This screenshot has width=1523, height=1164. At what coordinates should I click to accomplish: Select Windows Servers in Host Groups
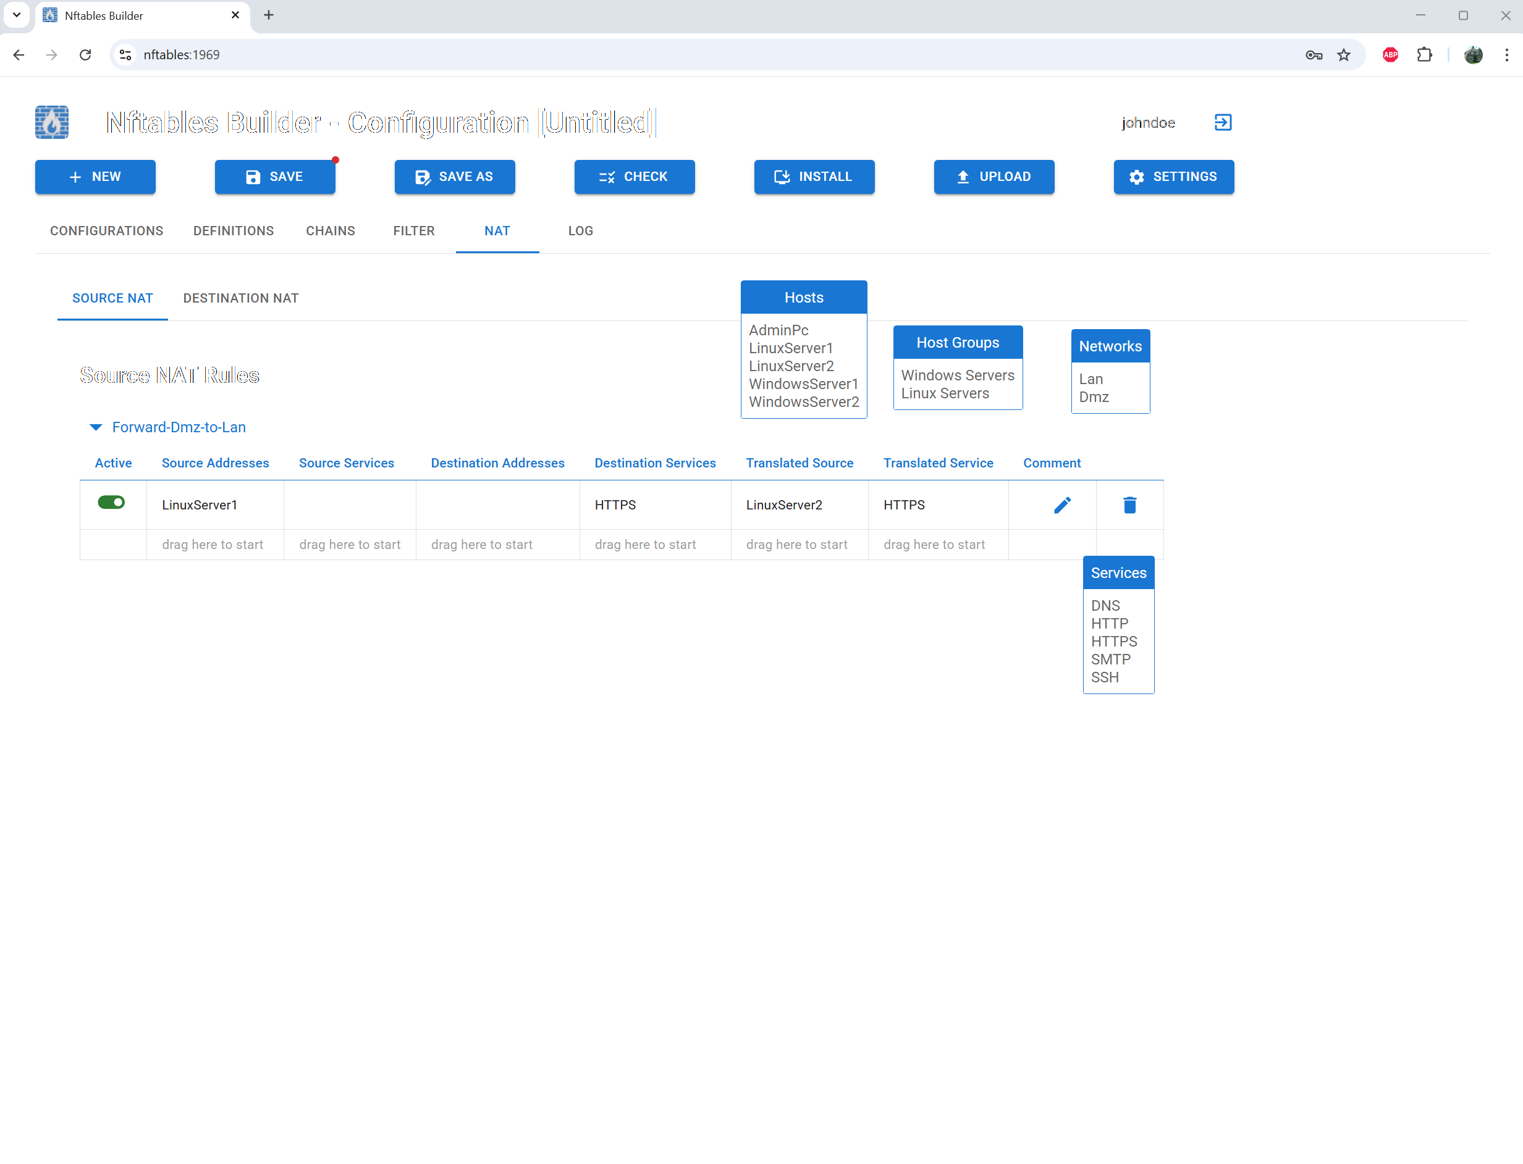[x=958, y=375]
